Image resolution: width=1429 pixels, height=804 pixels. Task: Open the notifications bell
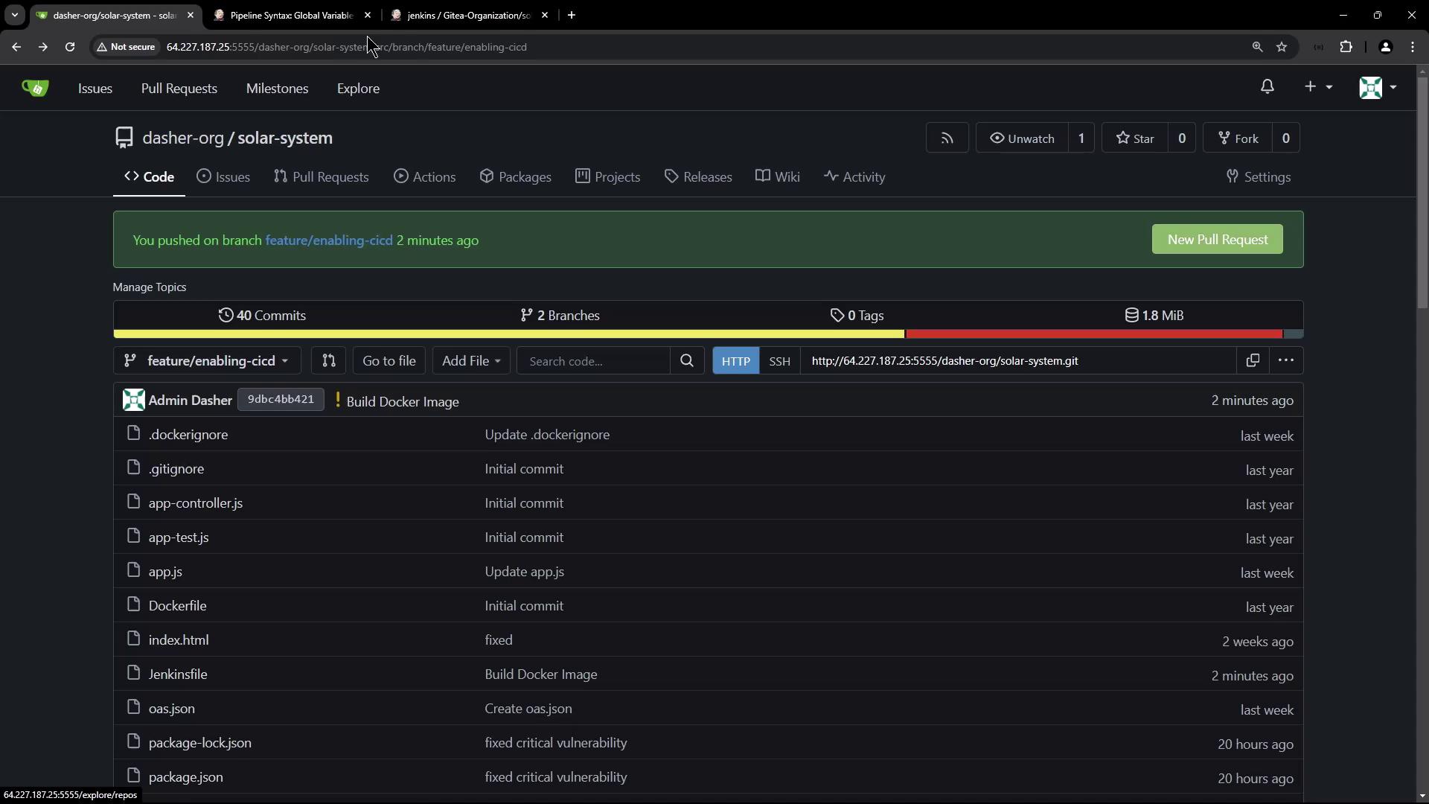click(1267, 87)
